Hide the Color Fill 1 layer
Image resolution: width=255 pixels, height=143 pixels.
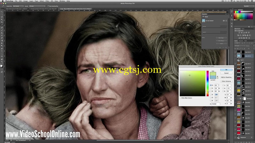235,133
